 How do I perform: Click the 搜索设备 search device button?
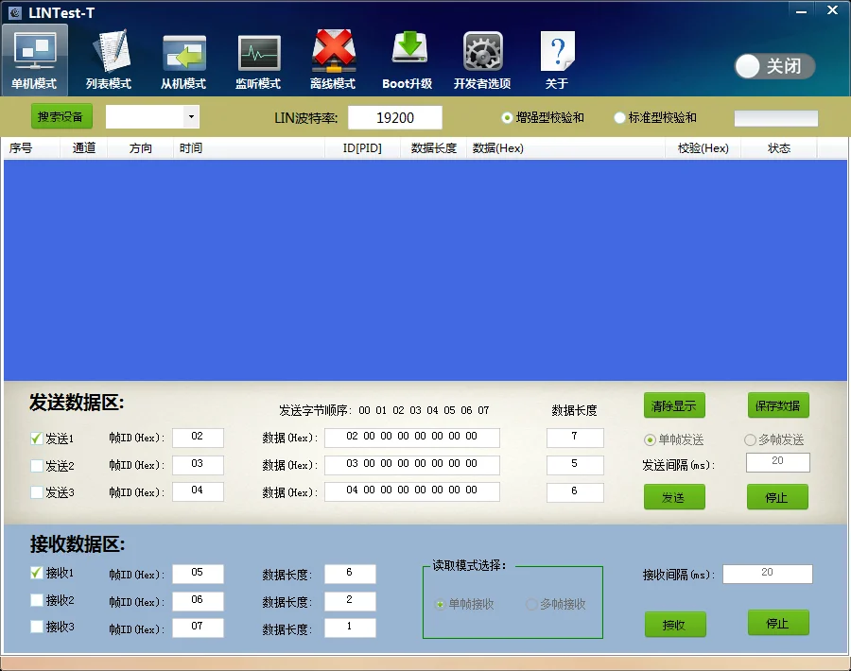click(x=61, y=117)
